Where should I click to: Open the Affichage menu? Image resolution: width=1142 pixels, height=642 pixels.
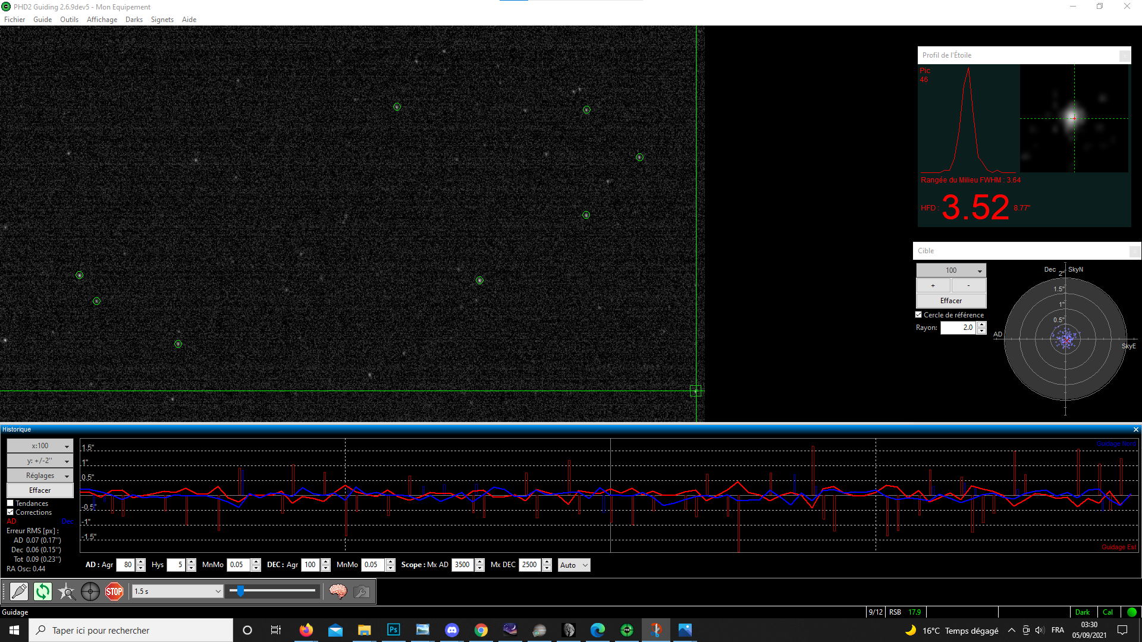102,20
